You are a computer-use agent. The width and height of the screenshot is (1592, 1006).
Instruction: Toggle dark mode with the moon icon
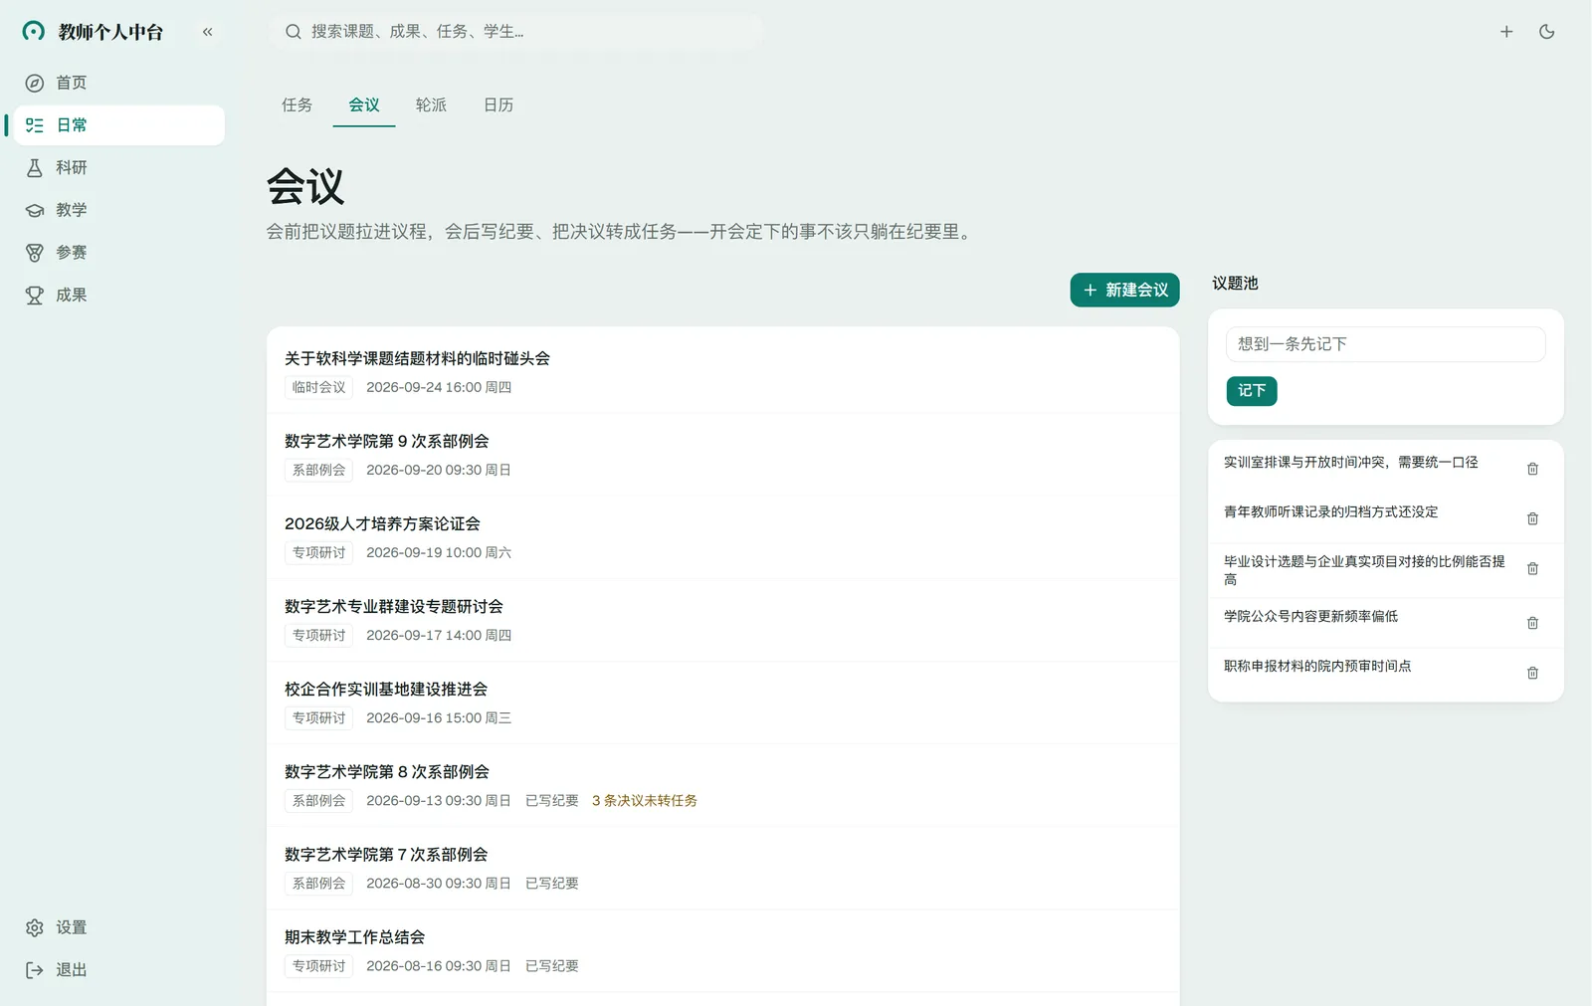(x=1547, y=32)
